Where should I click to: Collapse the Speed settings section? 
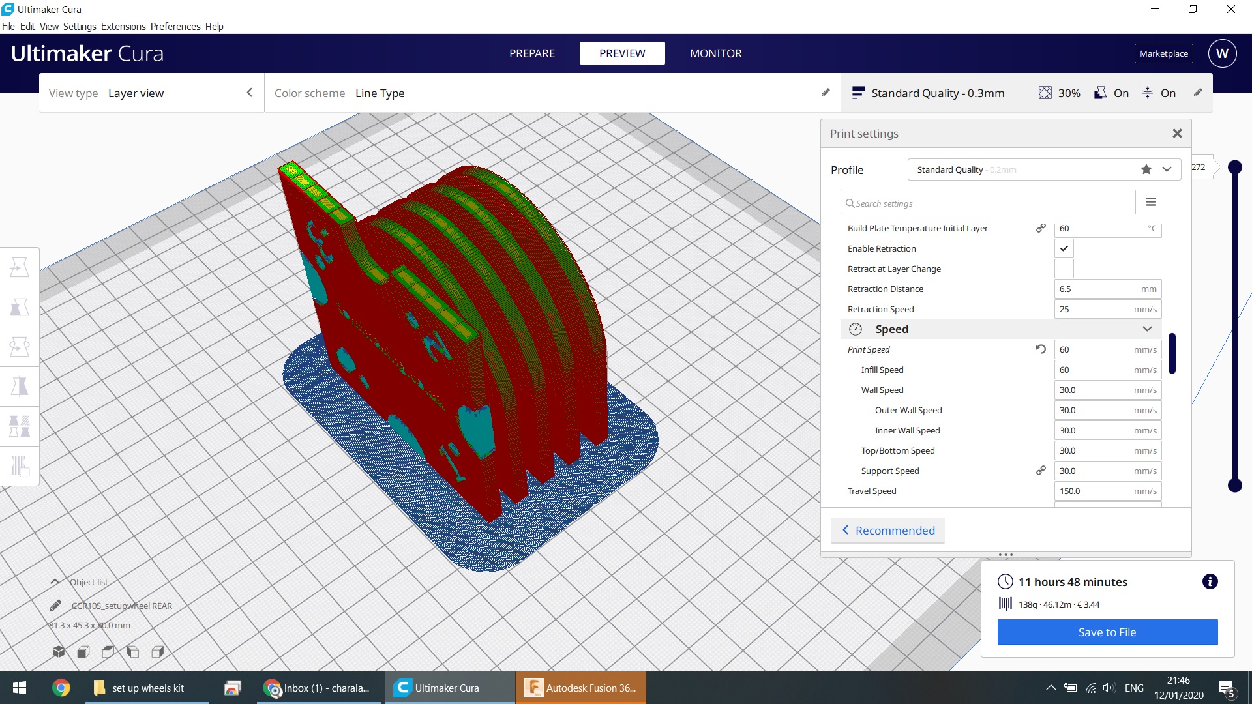tap(1148, 329)
